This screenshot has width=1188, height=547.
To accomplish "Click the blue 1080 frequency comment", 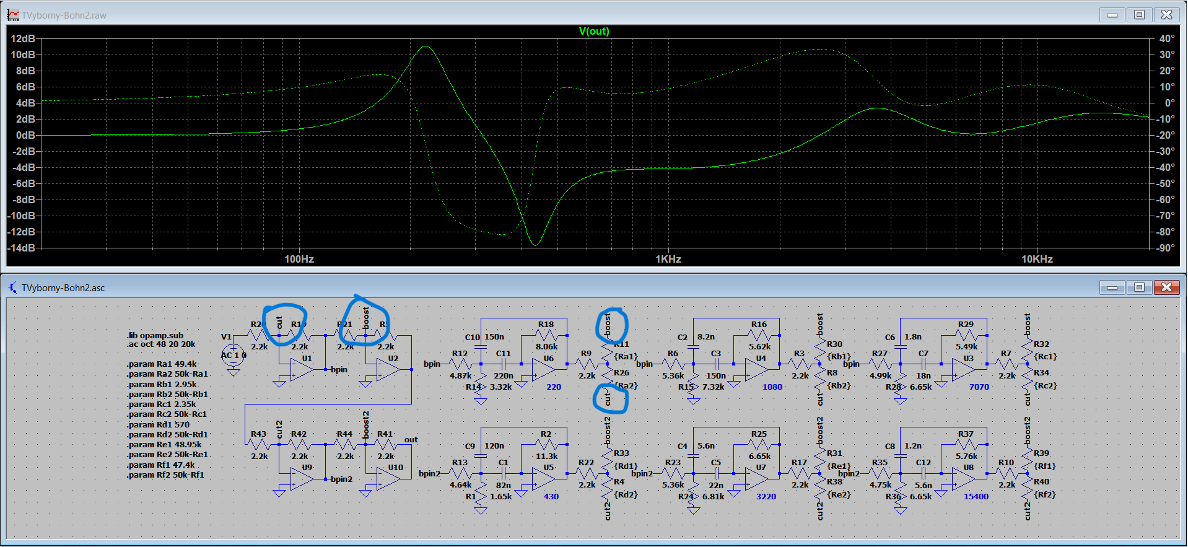I will pyautogui.click(x=772, y=387).
